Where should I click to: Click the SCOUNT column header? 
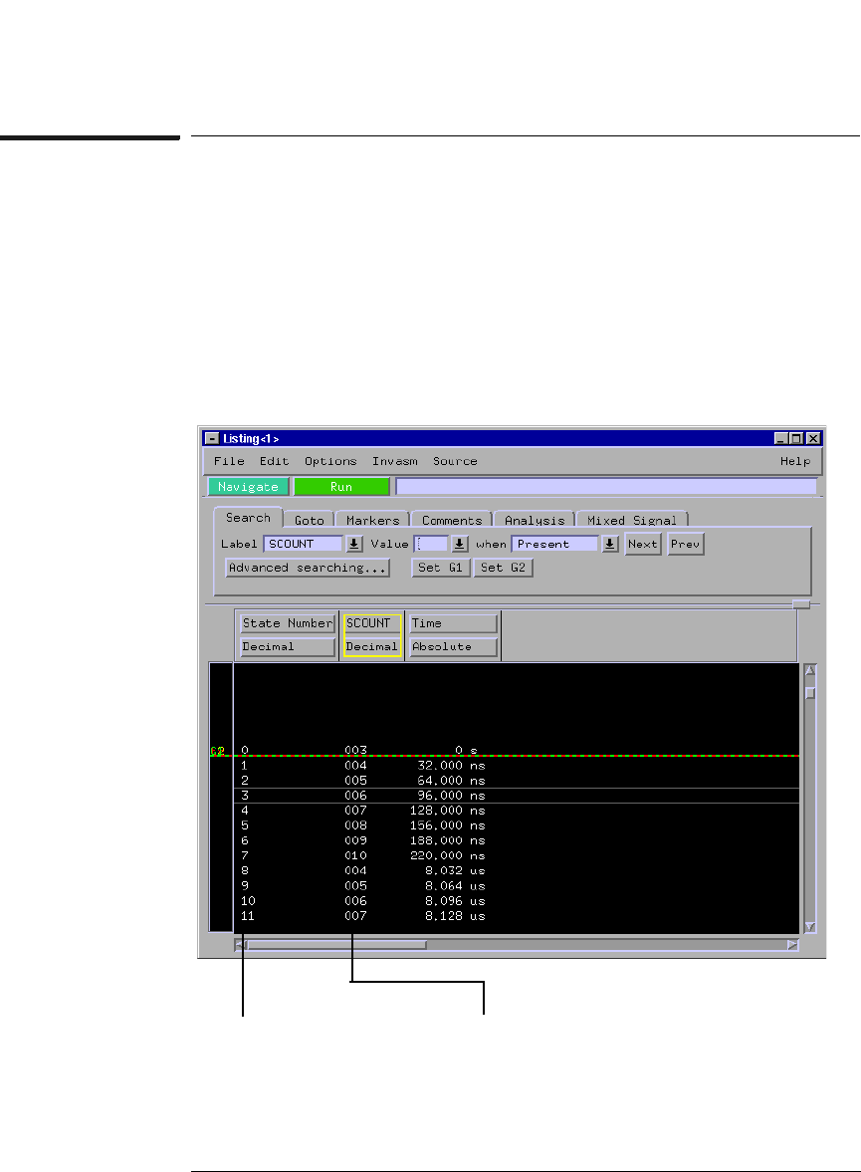[372, 623]
